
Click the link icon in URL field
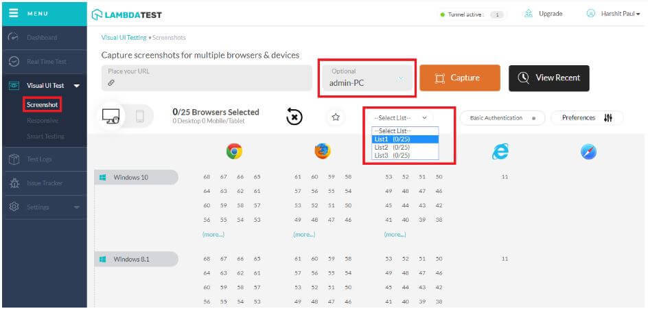click(111, 82)
